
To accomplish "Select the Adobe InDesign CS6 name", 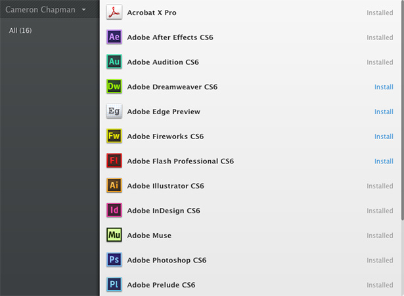I will coord(164,211).
